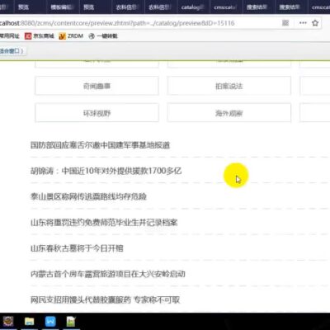This screenshot has width=330, height=330.
Task: Open article 国防部回应塞舌尔邀中国建军事基地报道
Action: point(100,145)
